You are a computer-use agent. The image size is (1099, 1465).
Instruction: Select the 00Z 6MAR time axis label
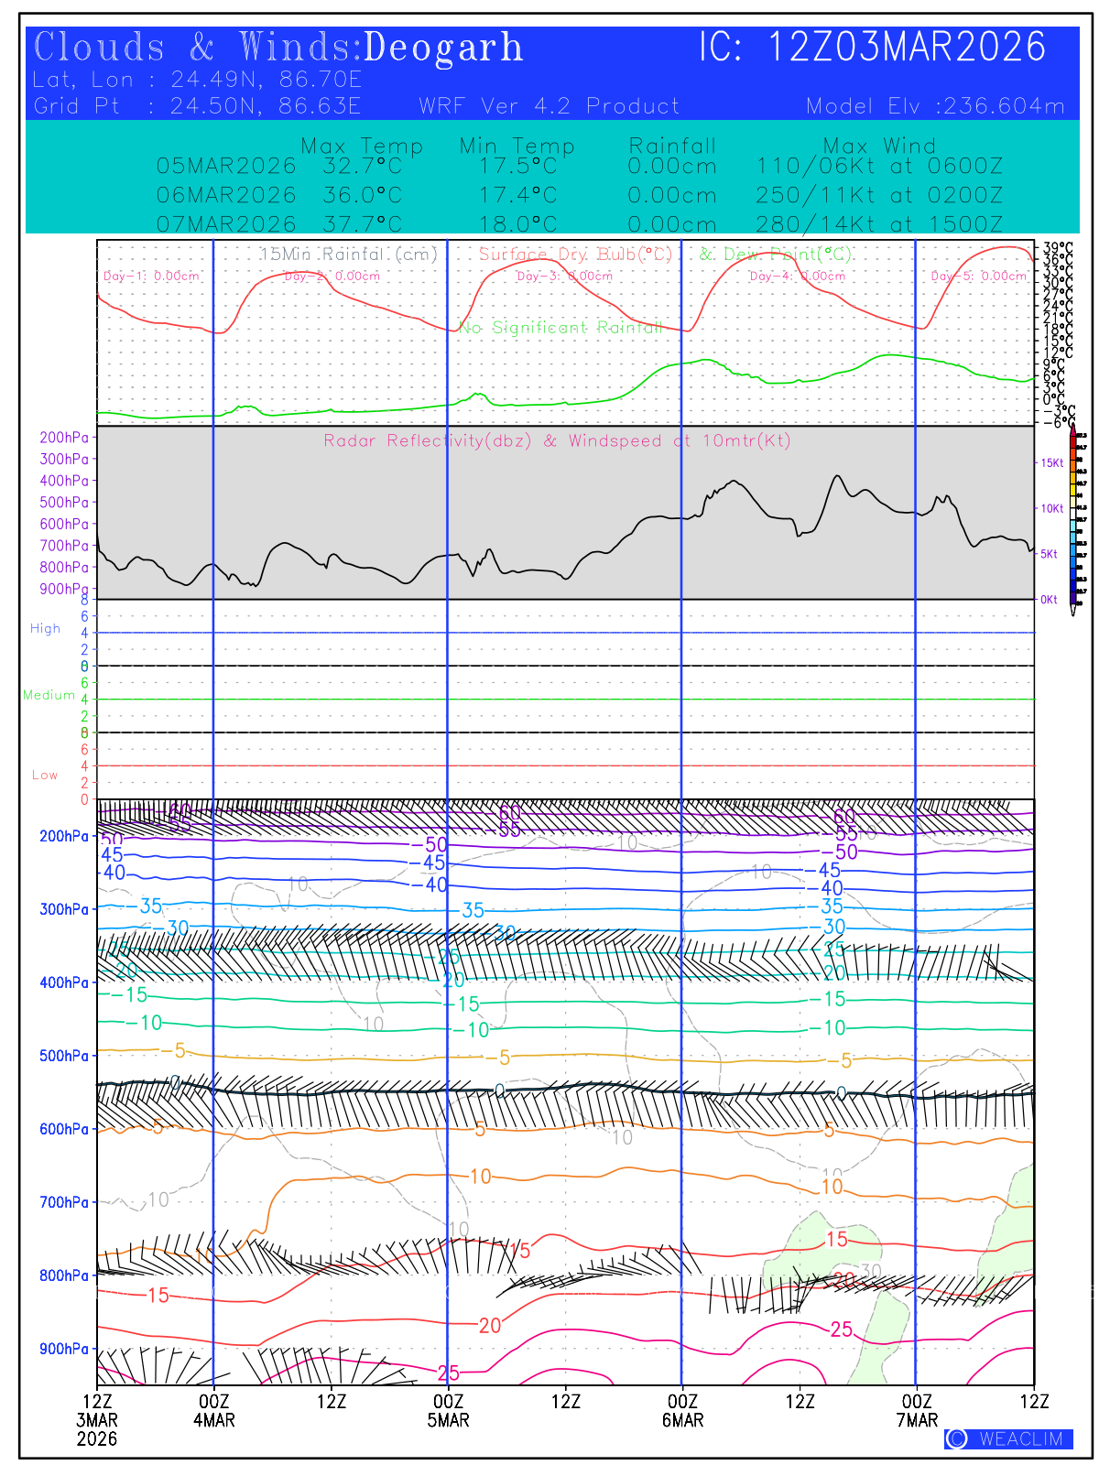coord(682,1411)
